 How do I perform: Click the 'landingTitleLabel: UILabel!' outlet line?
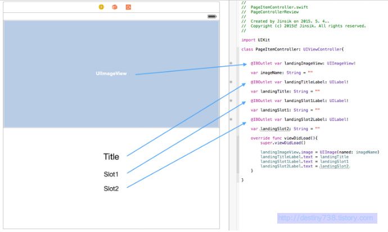point(299,82)
